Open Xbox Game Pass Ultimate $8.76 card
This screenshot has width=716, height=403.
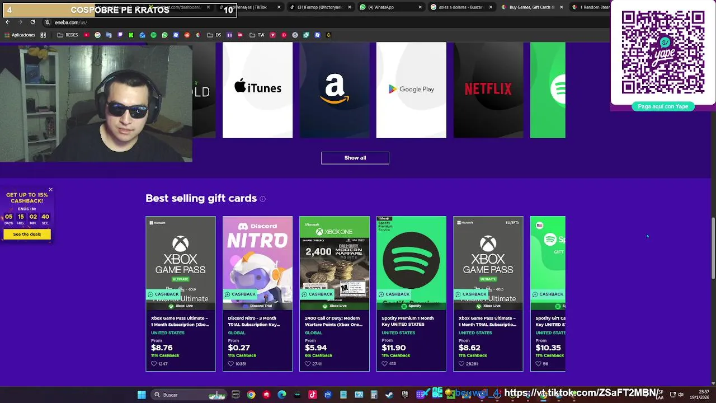[180, 293]
